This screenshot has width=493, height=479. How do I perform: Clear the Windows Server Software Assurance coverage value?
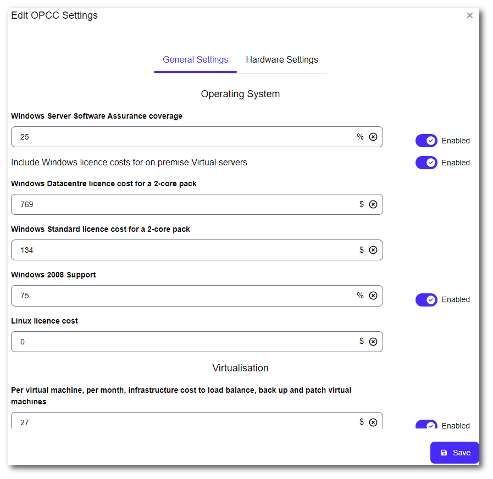click(373, 137)
